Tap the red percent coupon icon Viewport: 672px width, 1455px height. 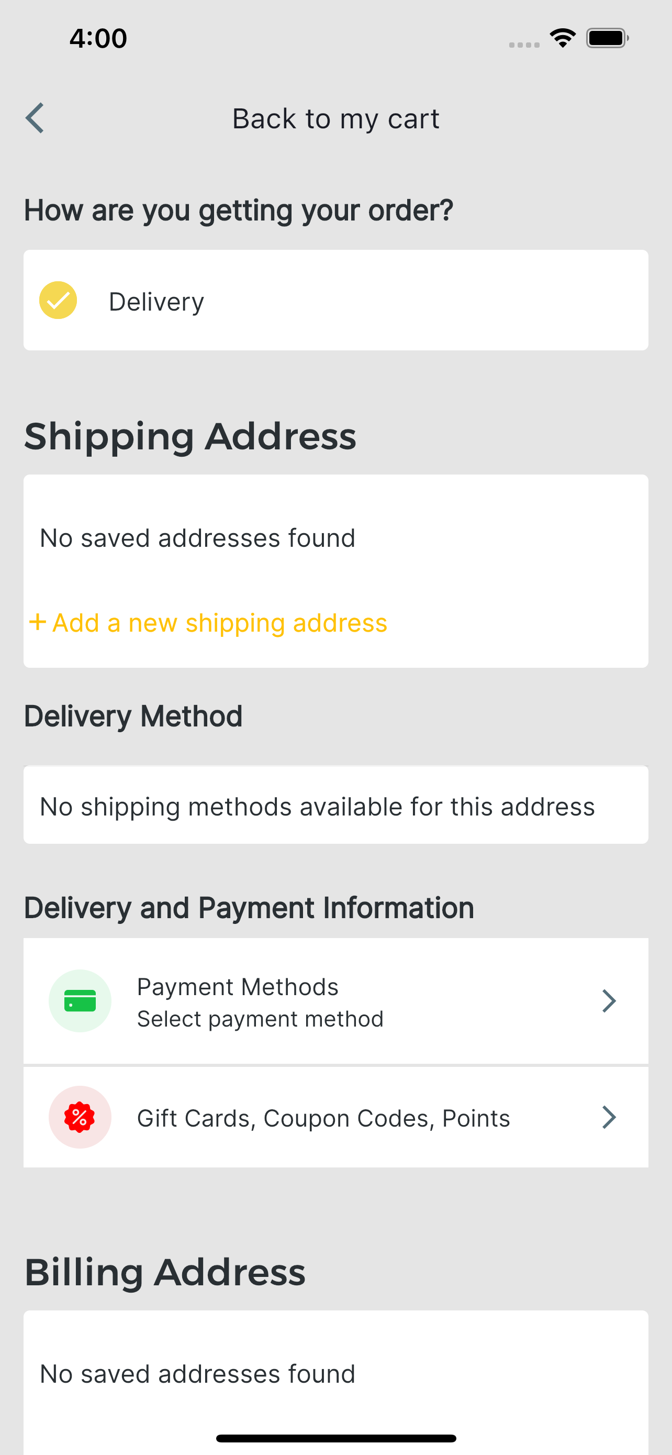point(80,1117)
